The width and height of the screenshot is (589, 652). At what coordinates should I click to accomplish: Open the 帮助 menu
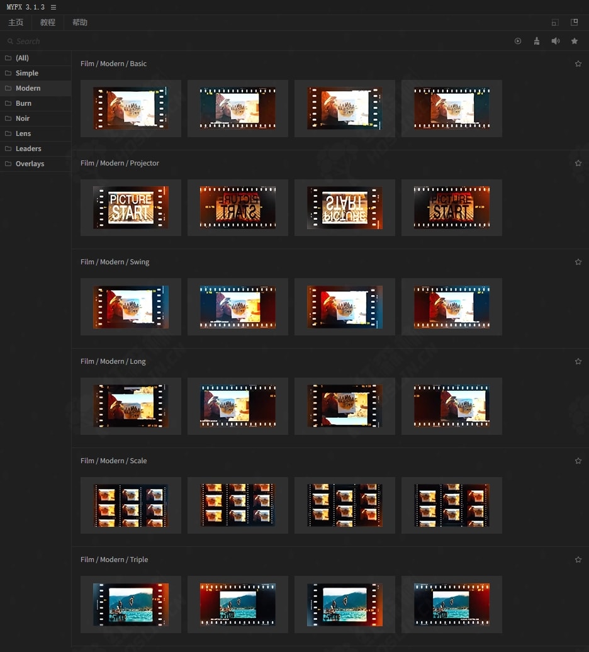click(x=80, y=23)
